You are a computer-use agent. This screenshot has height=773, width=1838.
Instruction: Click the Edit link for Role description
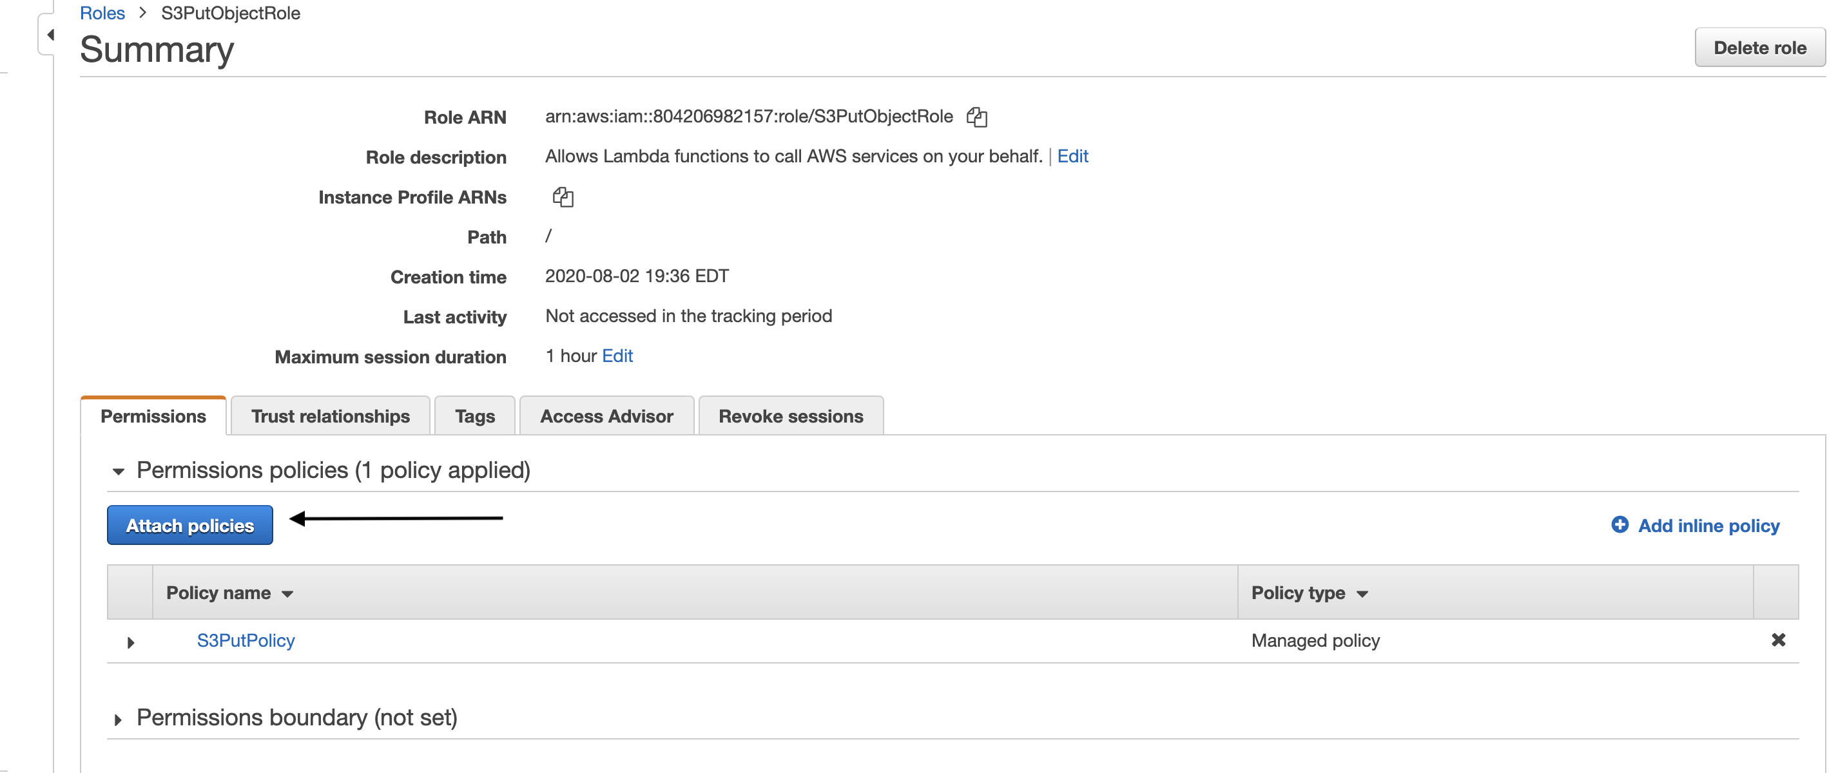click(1074, 156)
